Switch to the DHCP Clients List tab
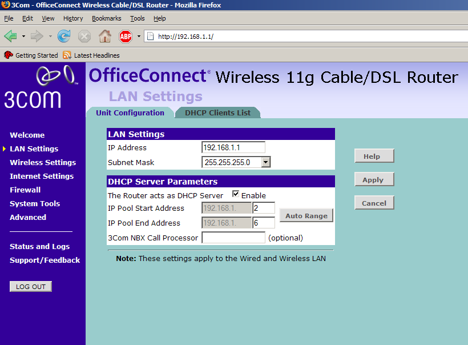 click(x=217, y=113)
